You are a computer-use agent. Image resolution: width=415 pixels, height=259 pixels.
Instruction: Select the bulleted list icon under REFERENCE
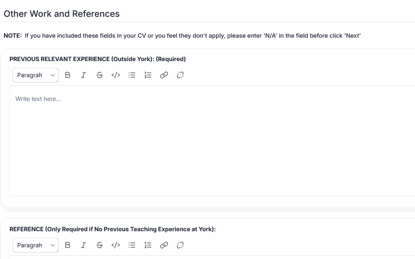point(131,245)
